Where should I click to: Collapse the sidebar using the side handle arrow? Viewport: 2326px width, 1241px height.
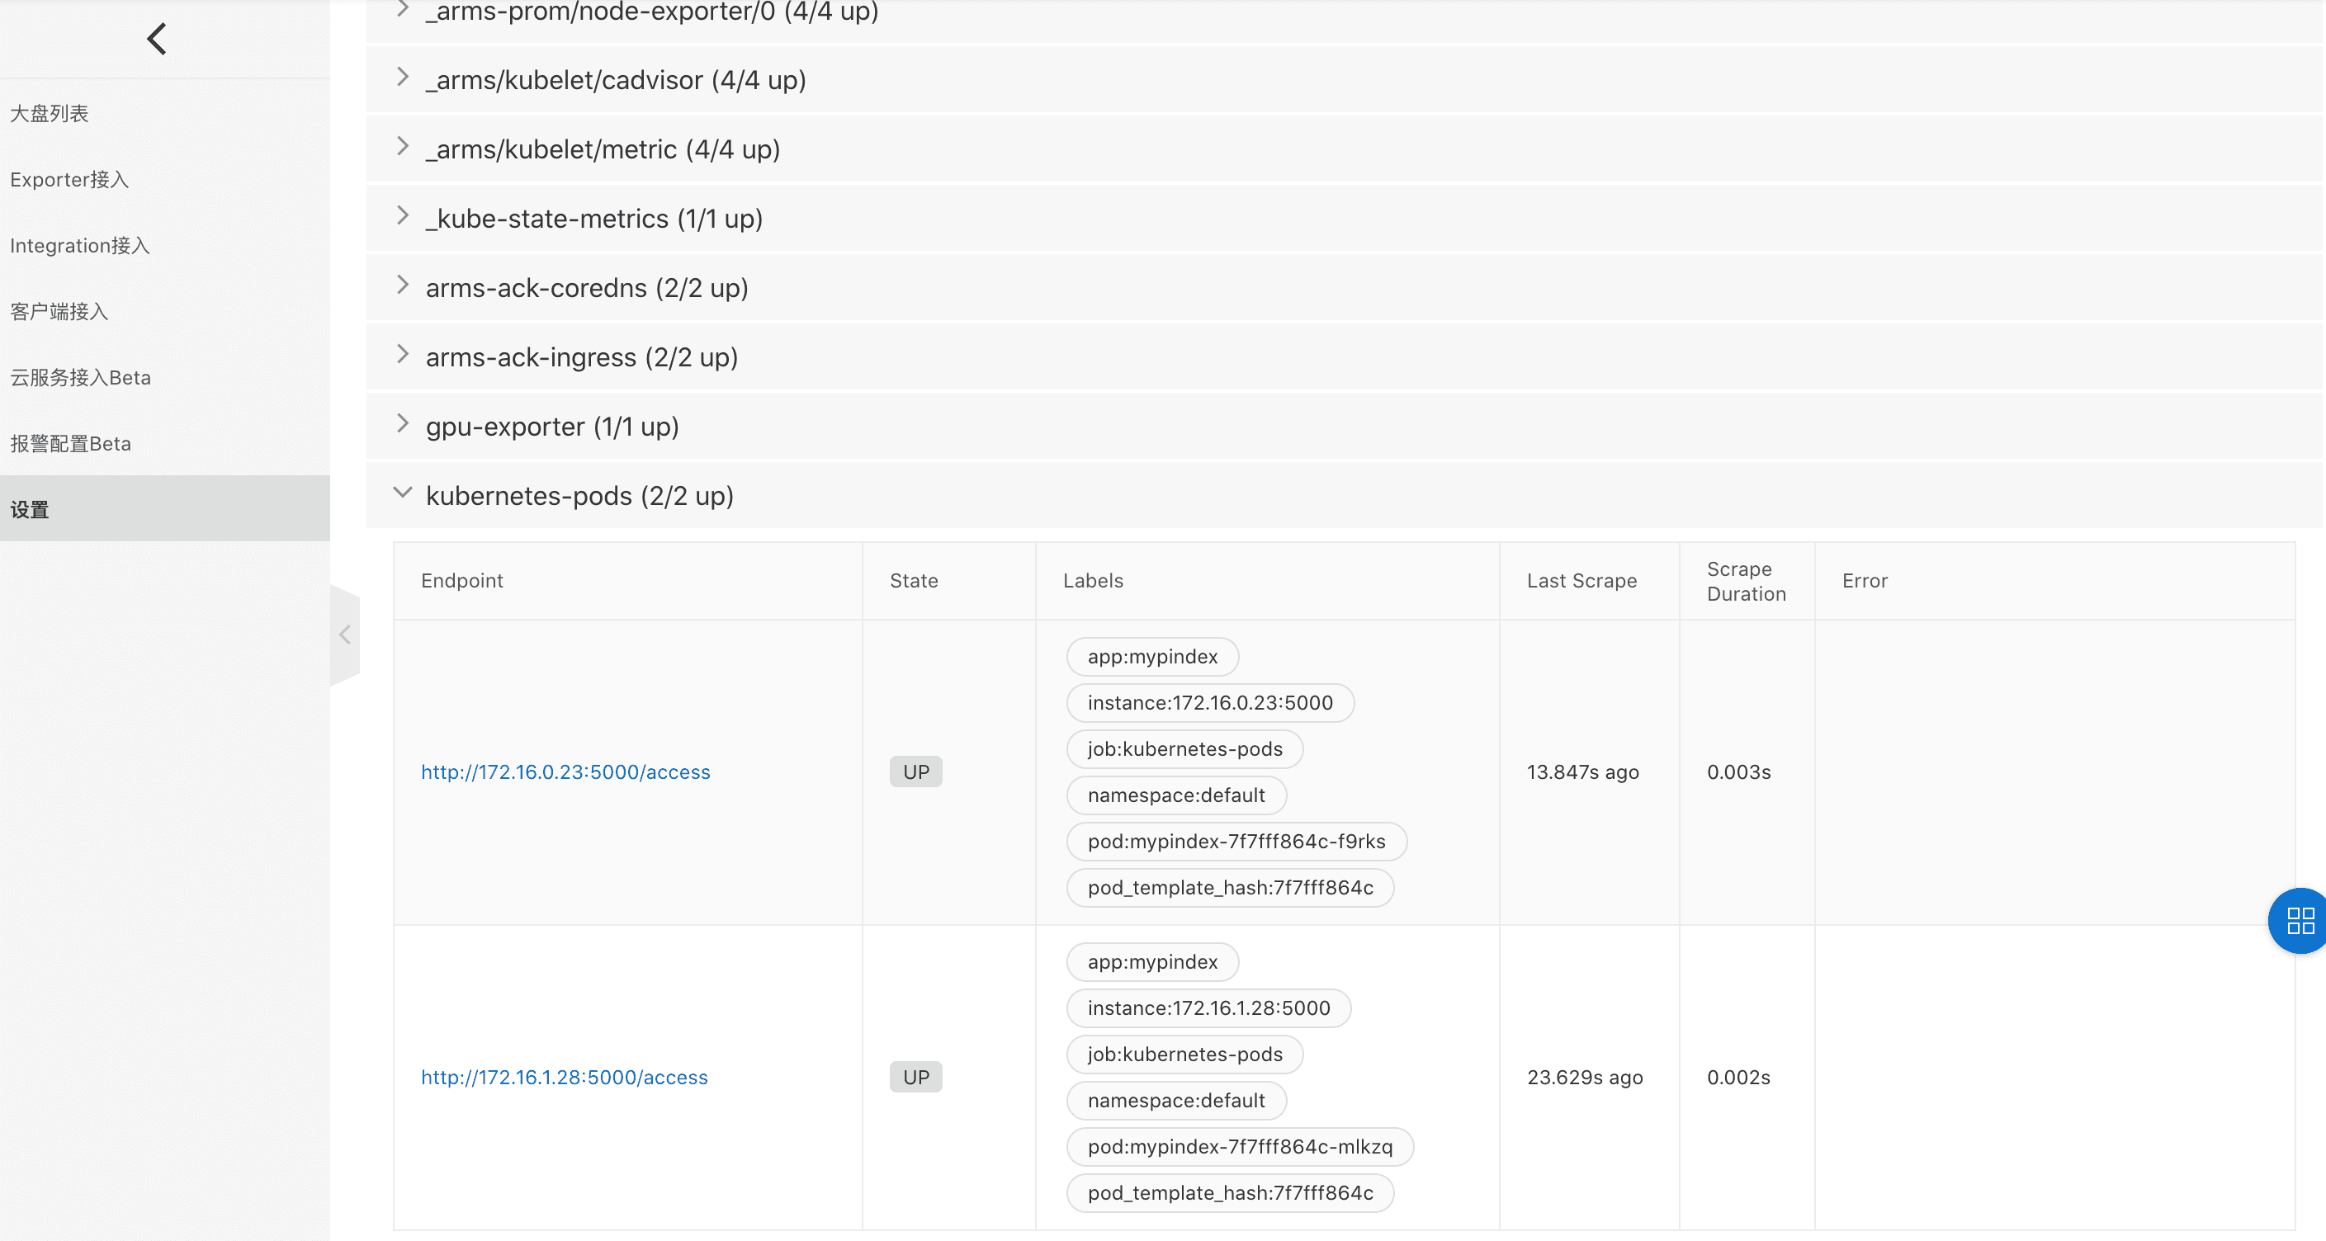tap(345, 635)
